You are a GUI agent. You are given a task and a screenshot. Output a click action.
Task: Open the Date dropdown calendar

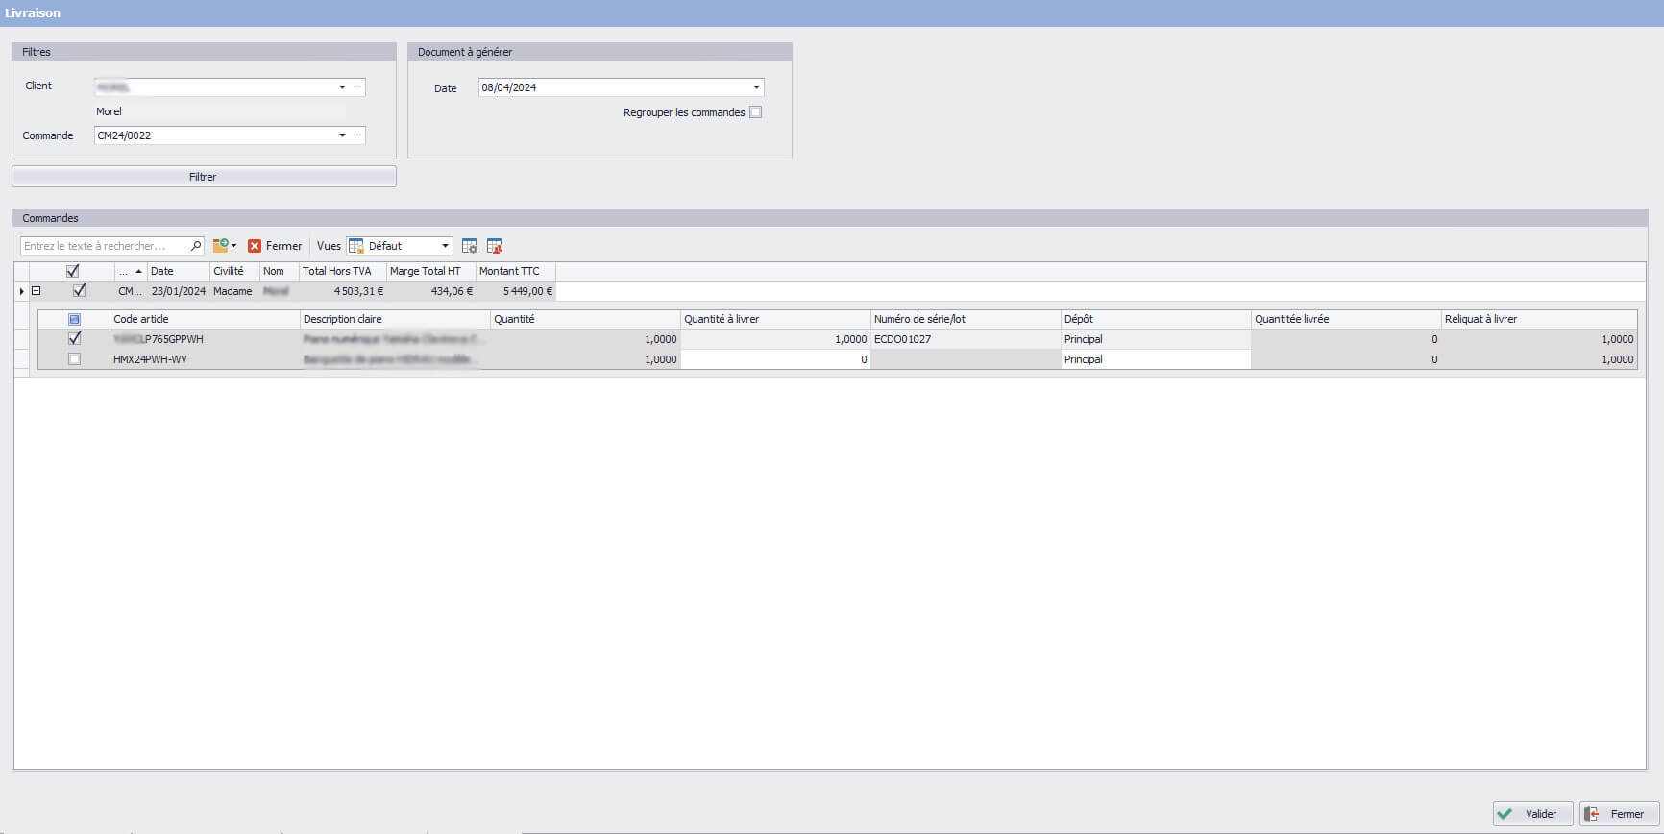[x=756, y=87]
